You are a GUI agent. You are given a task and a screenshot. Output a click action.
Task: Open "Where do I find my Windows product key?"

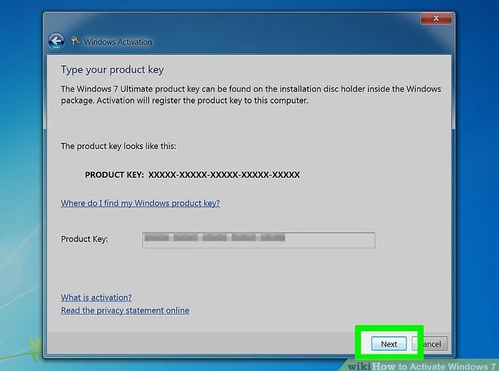140,204
